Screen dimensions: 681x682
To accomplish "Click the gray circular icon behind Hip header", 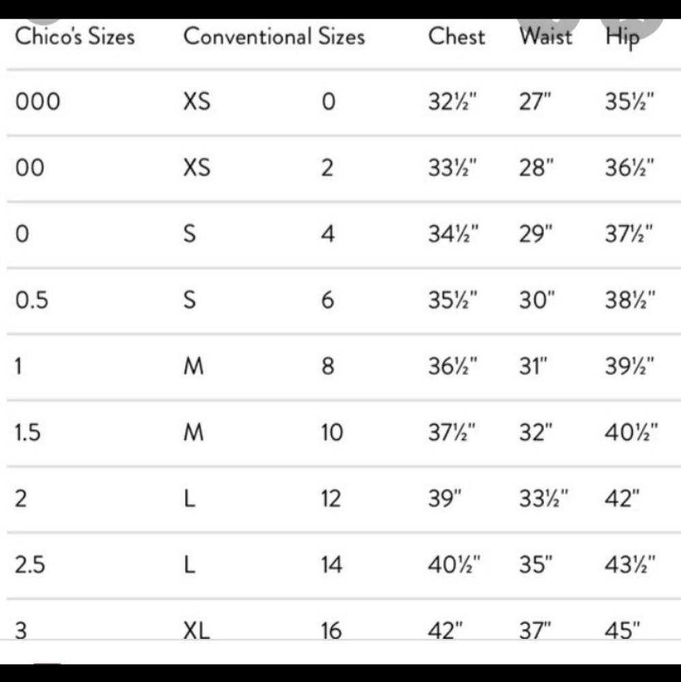I will 635,27.
